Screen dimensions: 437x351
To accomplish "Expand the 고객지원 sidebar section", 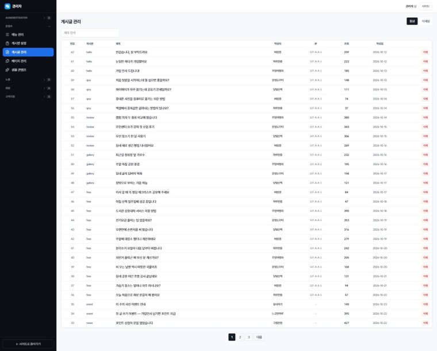I will pos(28,97).
